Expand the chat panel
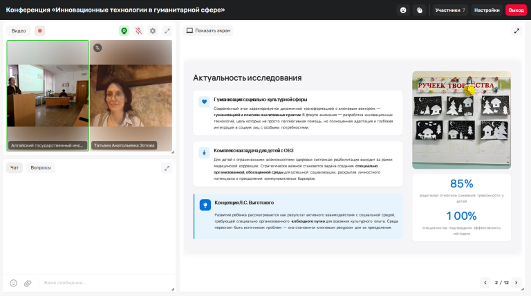This screenshot has height=296, width=531. coord(167,168)
